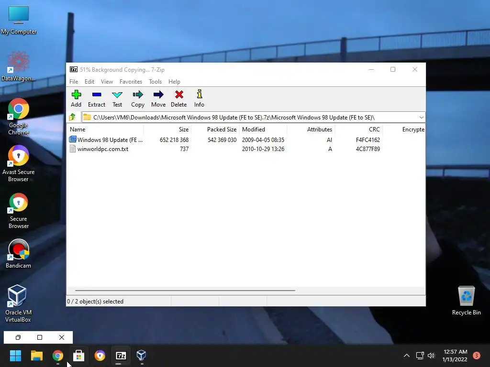
Task: Open VirtualBox from the taskbar
Action: click(x=142, y=356)
